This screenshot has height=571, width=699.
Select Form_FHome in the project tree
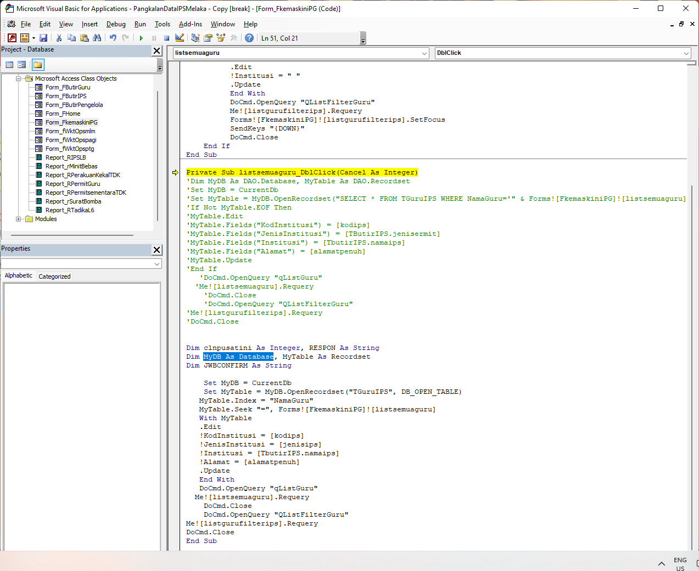point(63,114)
